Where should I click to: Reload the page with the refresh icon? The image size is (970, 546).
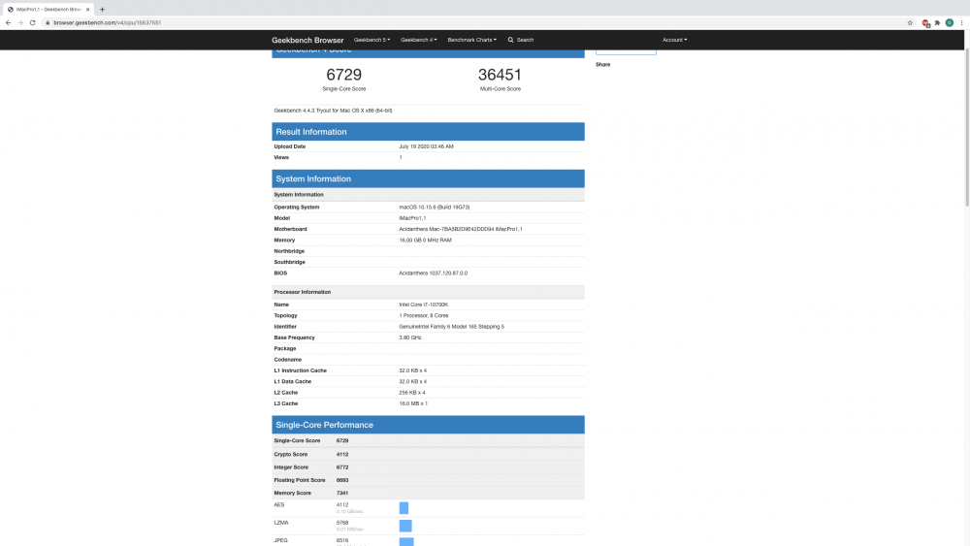pos(33,23)
